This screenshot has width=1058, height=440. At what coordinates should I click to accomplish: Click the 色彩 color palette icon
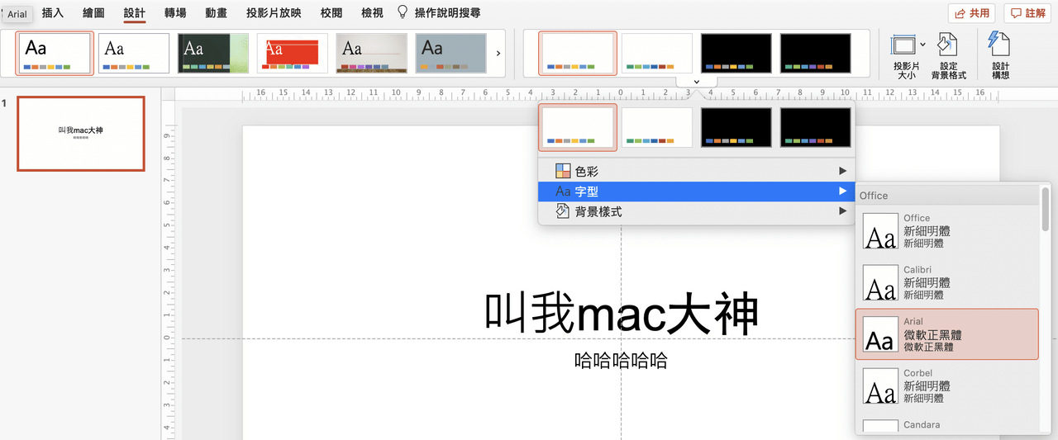(x=563, y=171)
